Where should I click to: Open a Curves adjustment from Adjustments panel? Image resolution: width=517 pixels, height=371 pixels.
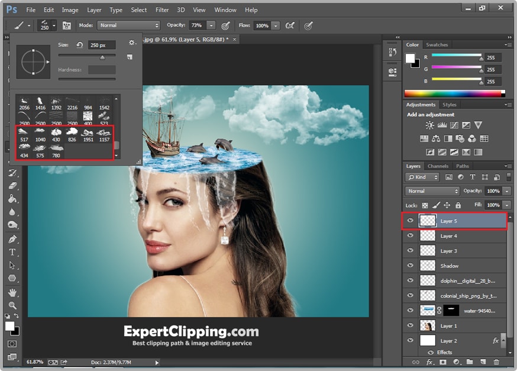[454, 125]
